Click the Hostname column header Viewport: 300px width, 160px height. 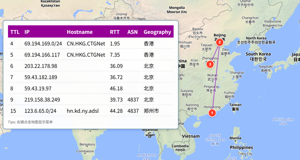[80, 32]
